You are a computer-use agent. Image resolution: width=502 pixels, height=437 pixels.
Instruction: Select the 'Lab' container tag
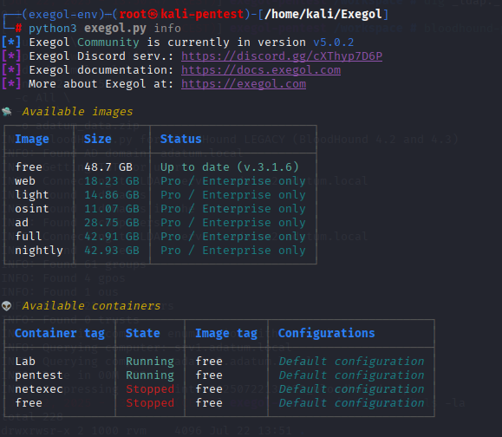click(25, 361)
